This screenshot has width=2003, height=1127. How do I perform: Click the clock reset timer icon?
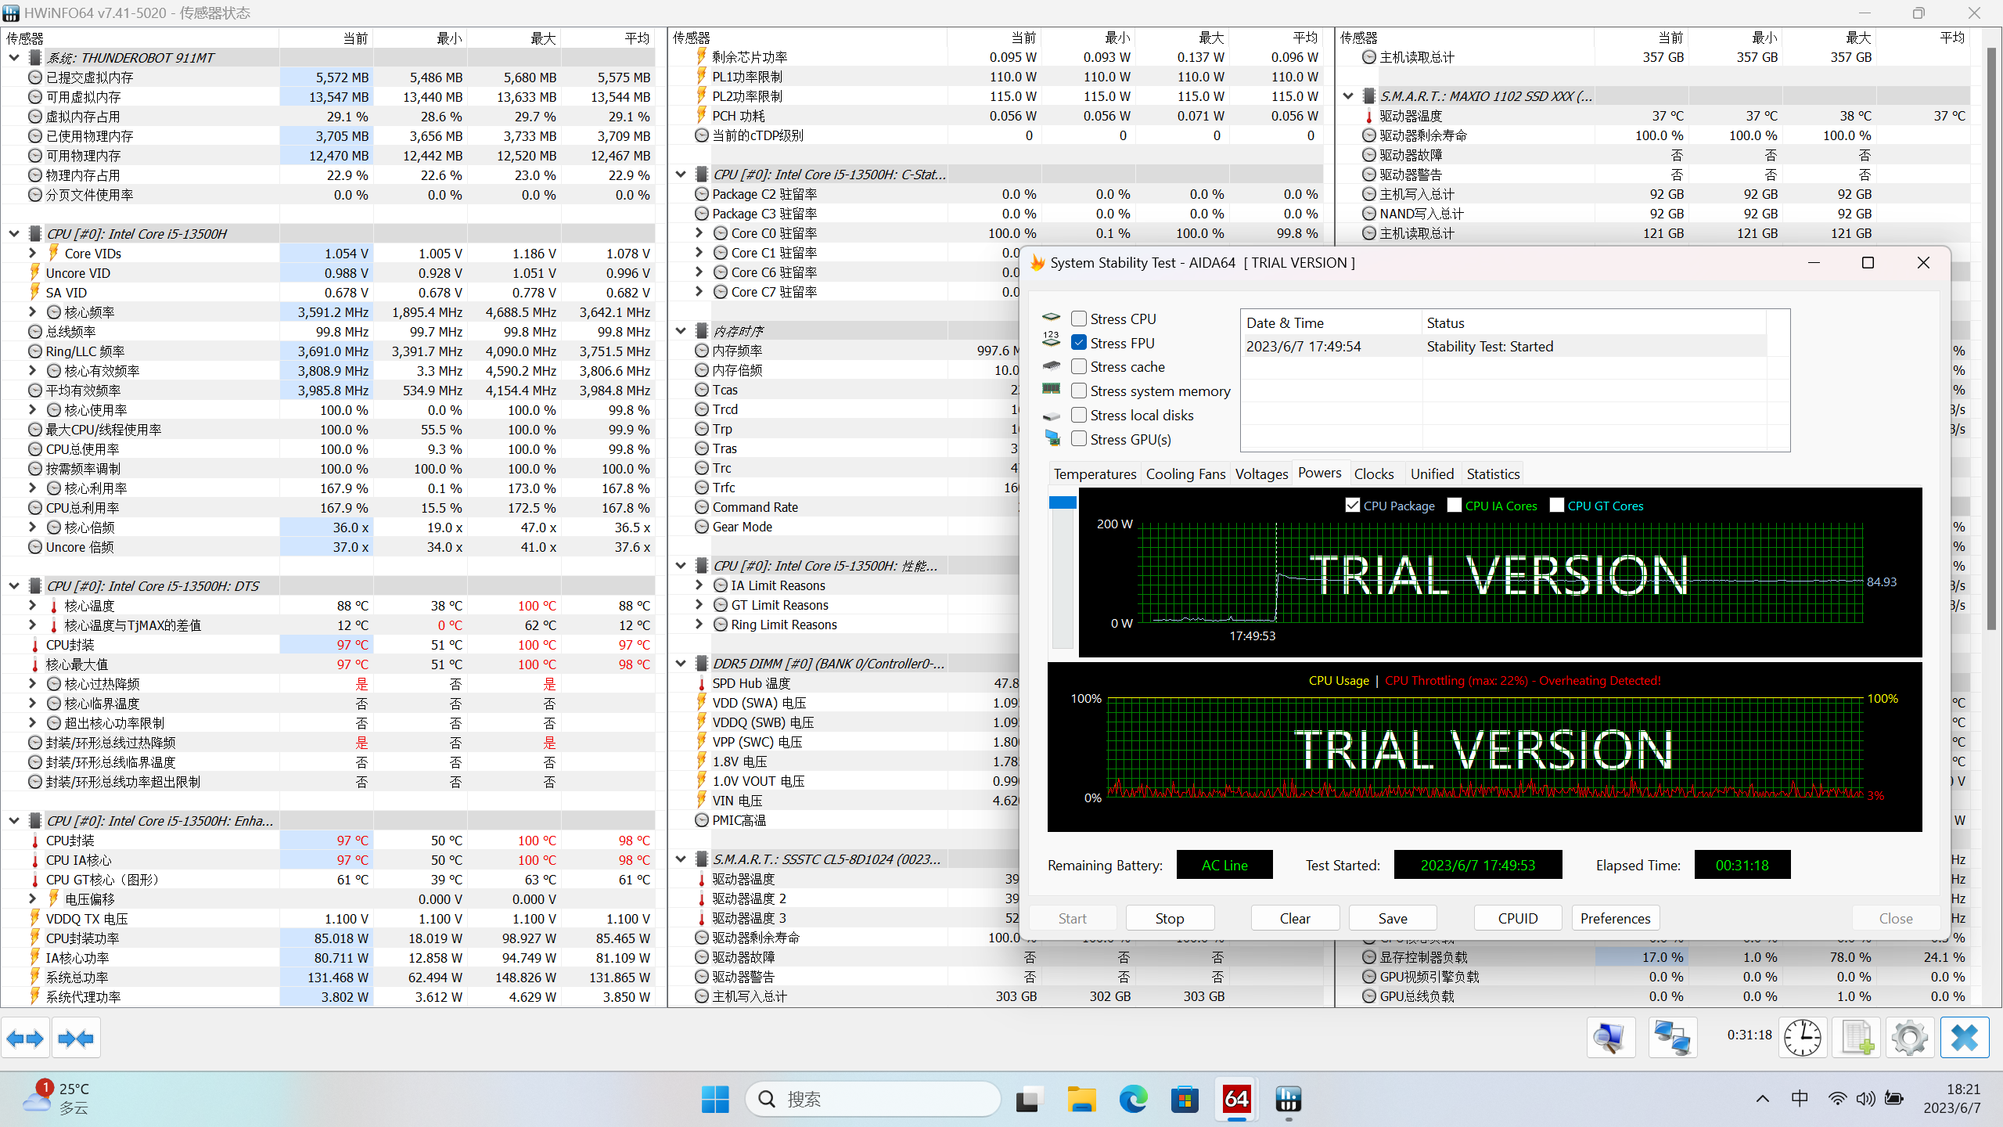(x=1803, y=1039)
